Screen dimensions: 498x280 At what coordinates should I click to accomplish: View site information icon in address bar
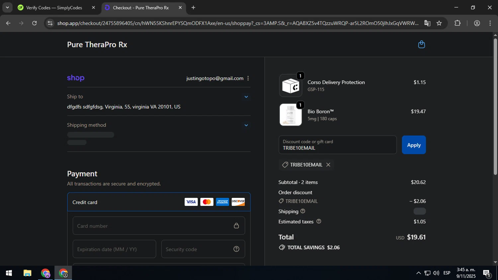pyautogui.click(x=50, y=23)
